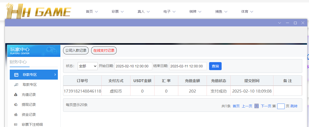
Task: Click the 存款专区 card icon
Action: pos(16,75)
